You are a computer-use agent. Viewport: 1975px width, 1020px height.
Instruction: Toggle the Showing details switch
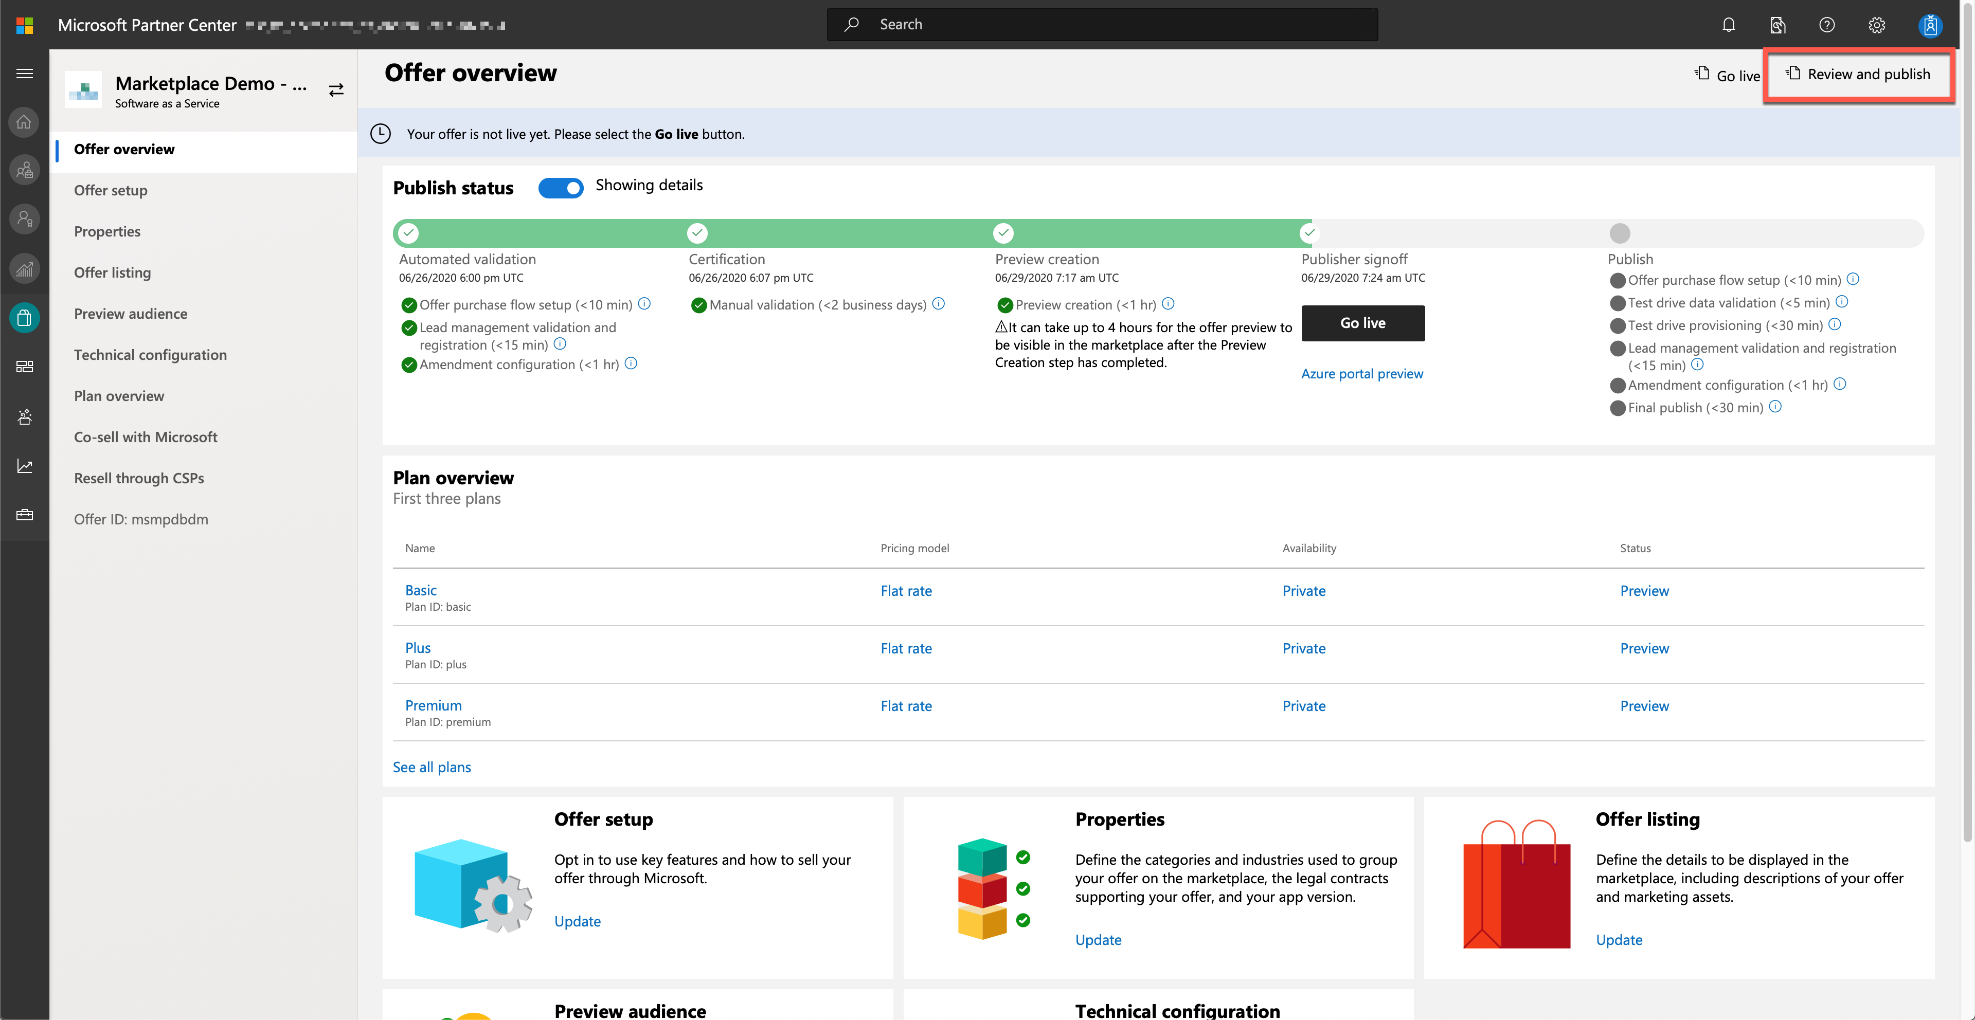[561, 188]
